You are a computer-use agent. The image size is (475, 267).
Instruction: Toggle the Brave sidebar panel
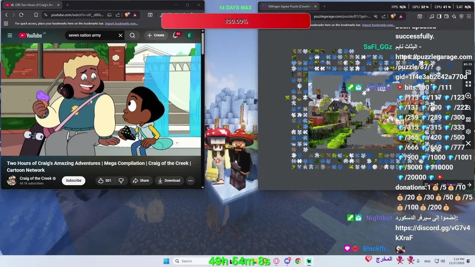439,16
